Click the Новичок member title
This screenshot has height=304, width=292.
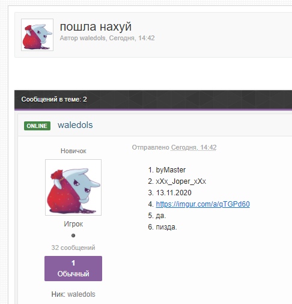pos(73,151)
